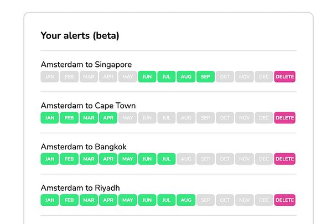Turn off APR for Cape Town alert
Screen dimensions: 332x224
108,118
